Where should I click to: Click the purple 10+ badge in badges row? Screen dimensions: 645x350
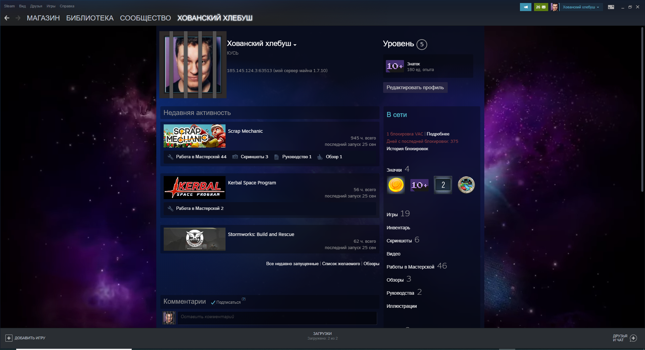click(419, 185)
